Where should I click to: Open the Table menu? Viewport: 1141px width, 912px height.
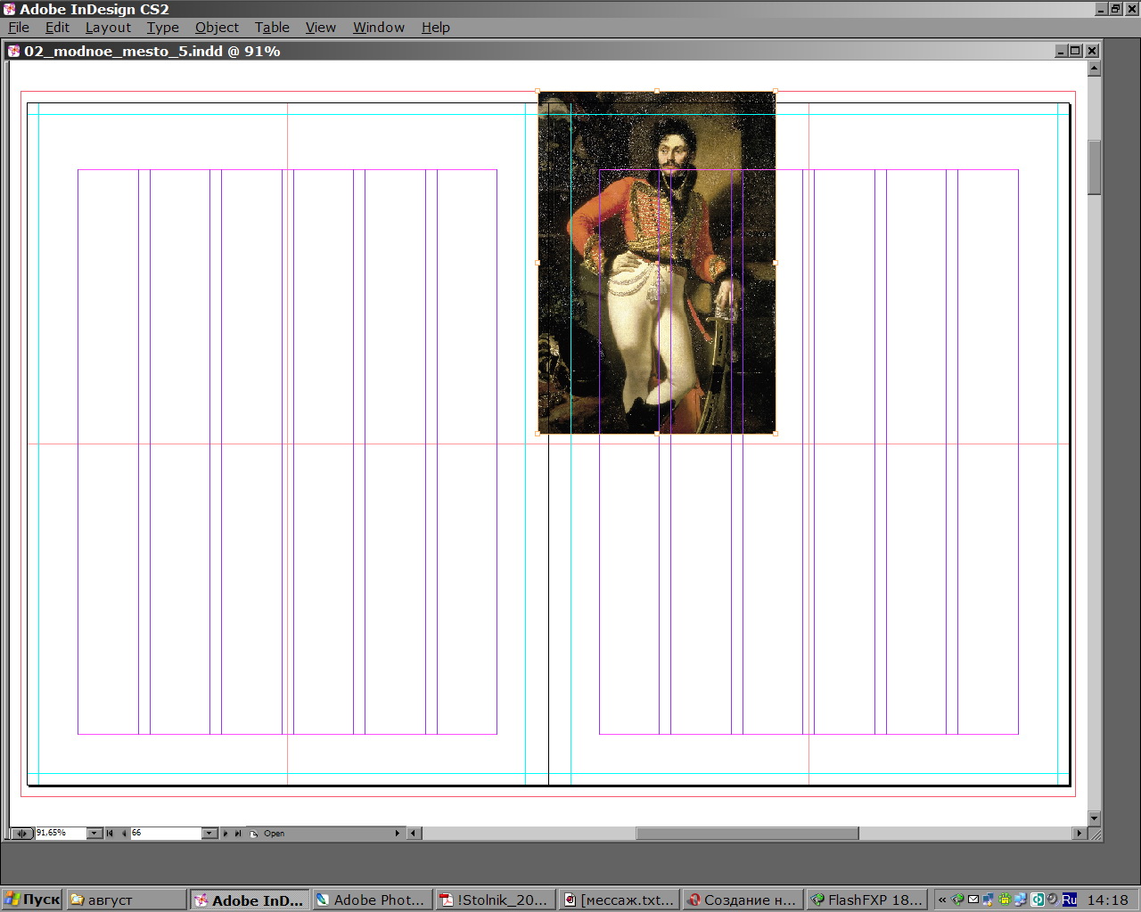(272, 28)
